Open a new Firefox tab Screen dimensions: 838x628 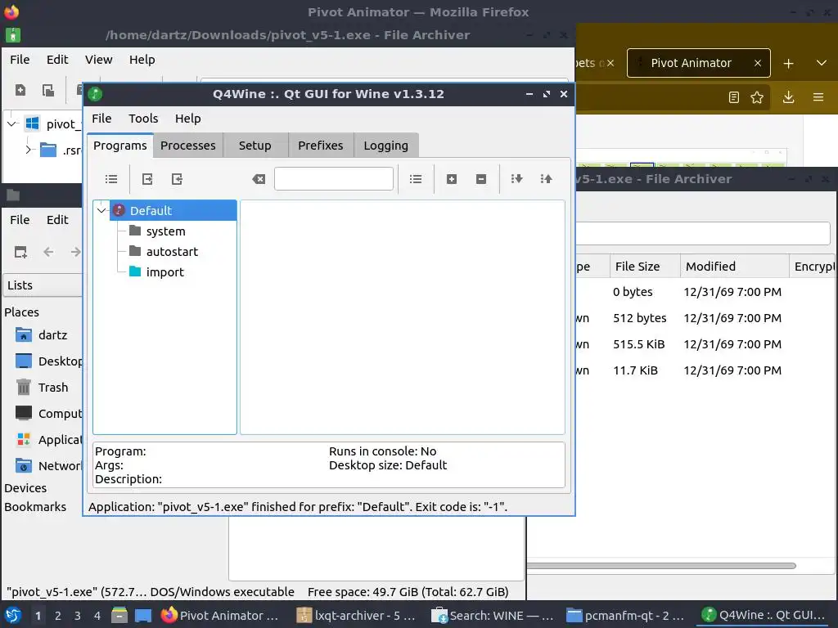click(788, 64)
